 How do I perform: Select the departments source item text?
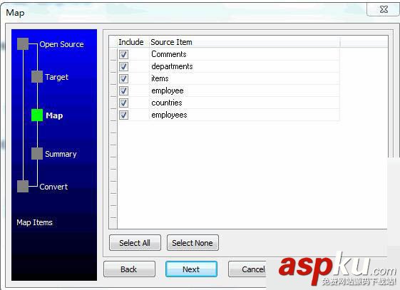click(x=172, y=66)
